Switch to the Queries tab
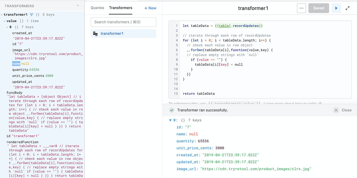357x178 pixels. click(x=97, y=8)
